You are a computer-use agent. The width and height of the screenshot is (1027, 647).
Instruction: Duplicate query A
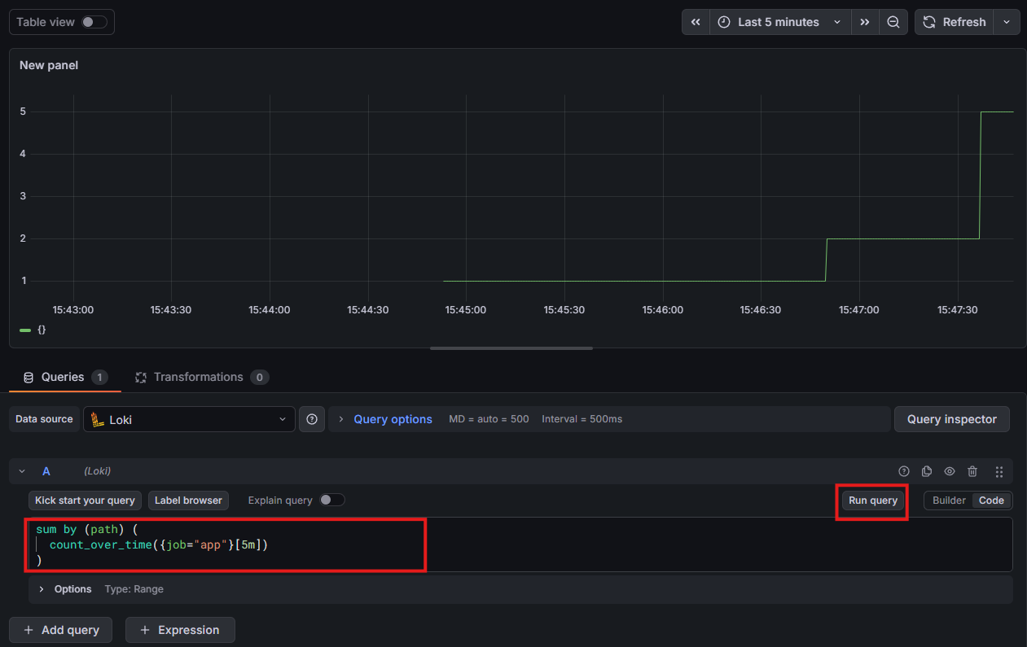(x=926, y=471)
